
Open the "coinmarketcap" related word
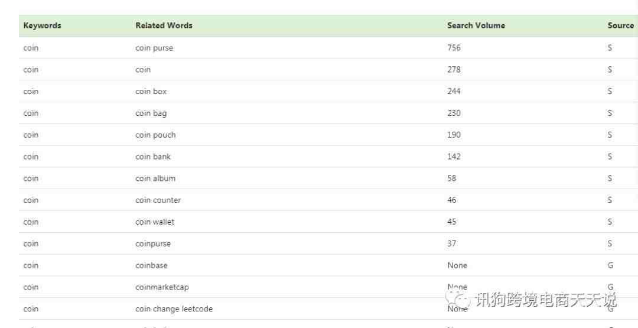click(162, 287)
